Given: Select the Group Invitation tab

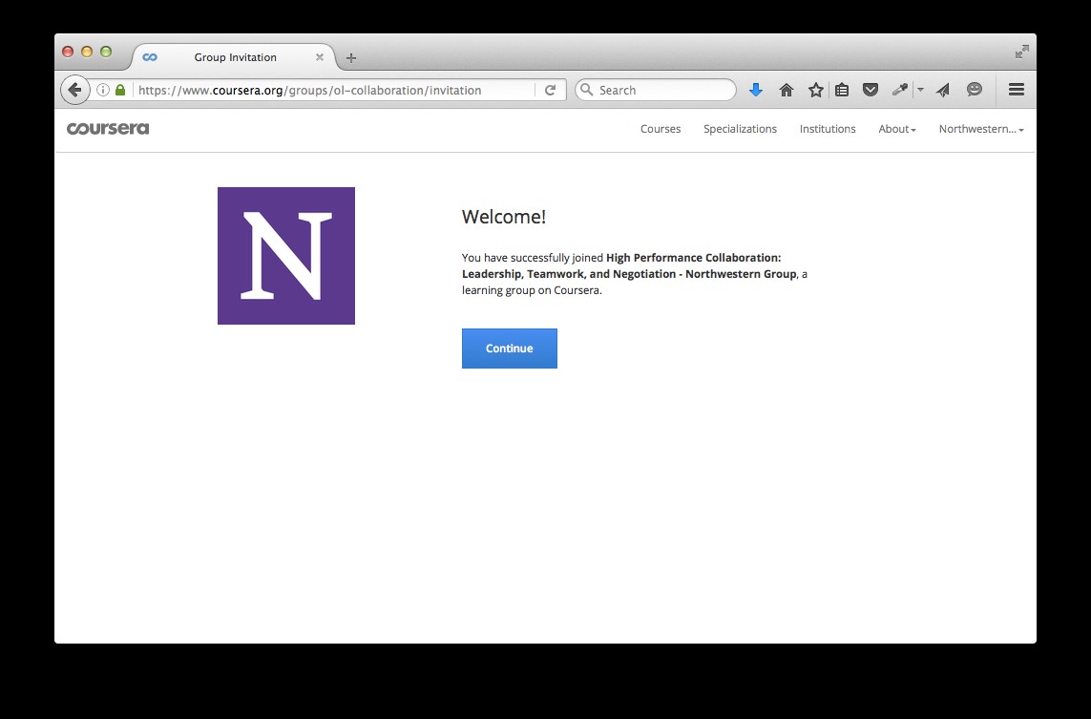Looking at the screenshot, I should pyautogui.click(x=234, y=57).
